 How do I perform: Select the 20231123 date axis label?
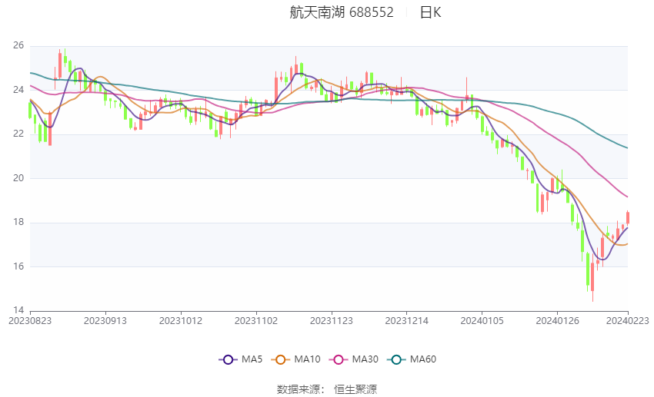[x=331, y=321]
